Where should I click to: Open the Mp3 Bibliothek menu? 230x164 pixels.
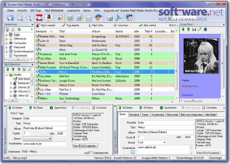[x=54, y=10]
